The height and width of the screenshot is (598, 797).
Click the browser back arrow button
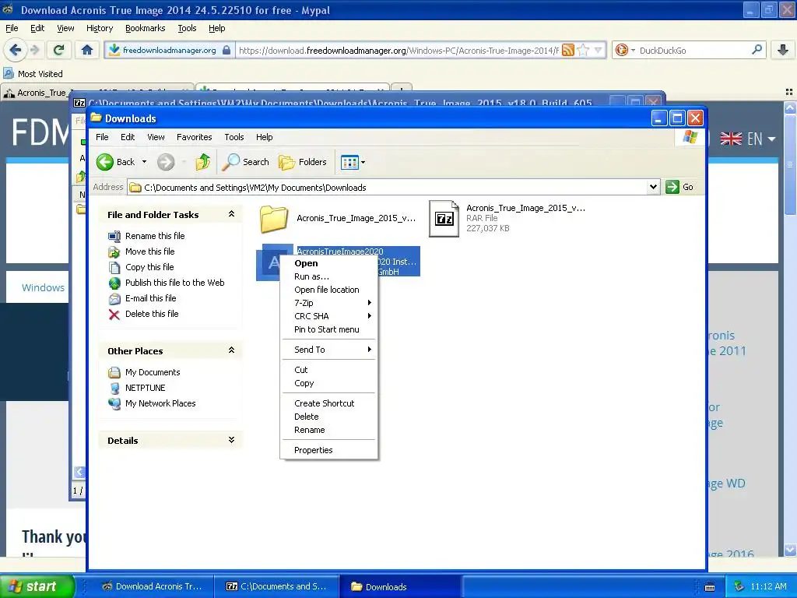pos(16,50)
